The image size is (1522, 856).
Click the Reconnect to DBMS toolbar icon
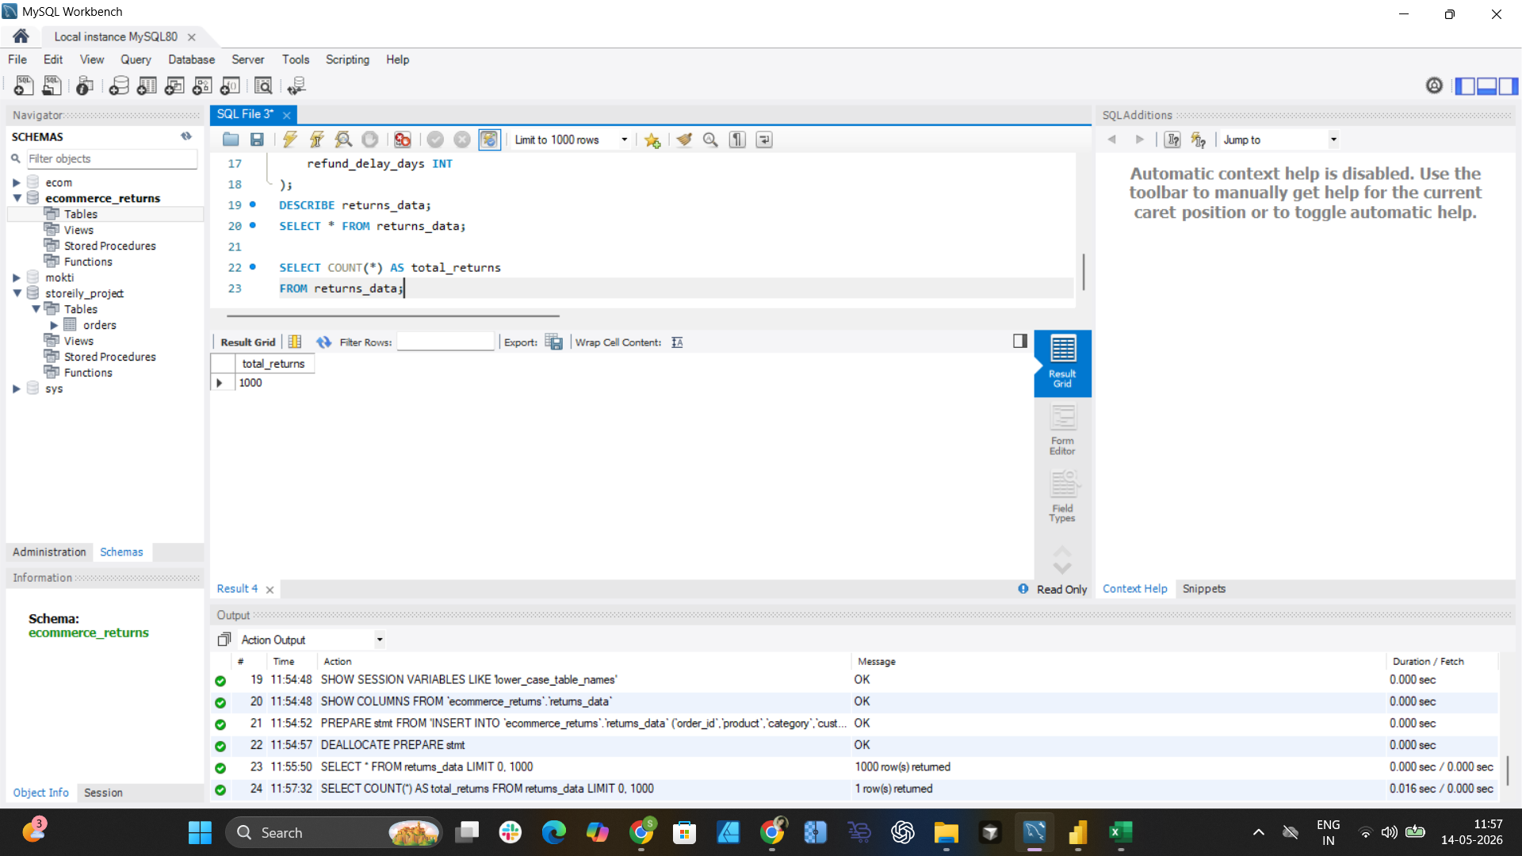[x=296, y=86]
